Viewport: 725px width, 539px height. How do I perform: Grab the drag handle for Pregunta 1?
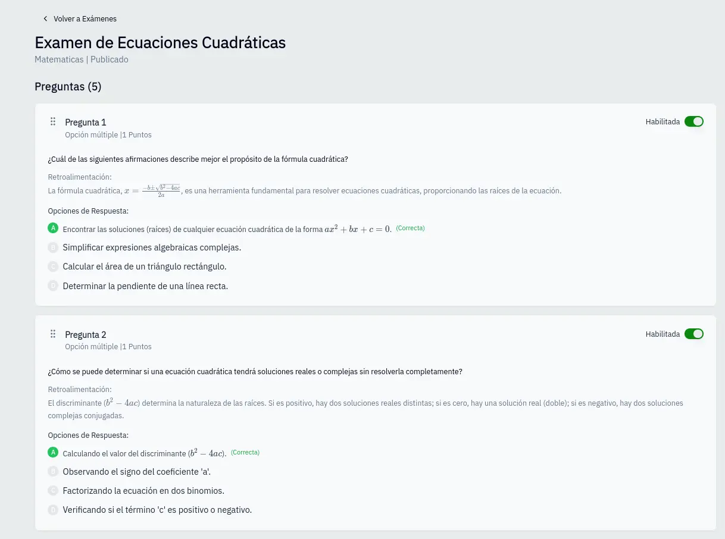click(53, 121)
